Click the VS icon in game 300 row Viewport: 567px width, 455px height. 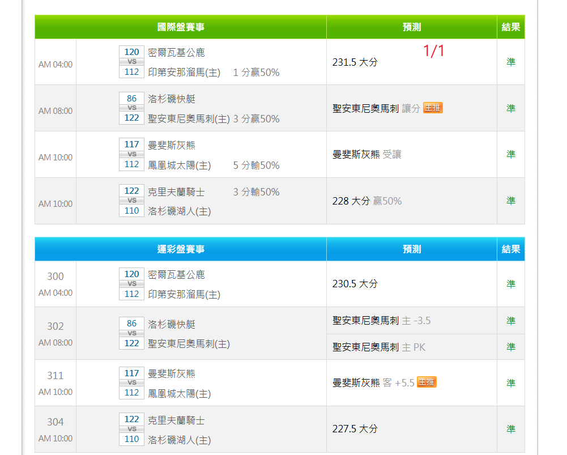(x=131, y=284)
